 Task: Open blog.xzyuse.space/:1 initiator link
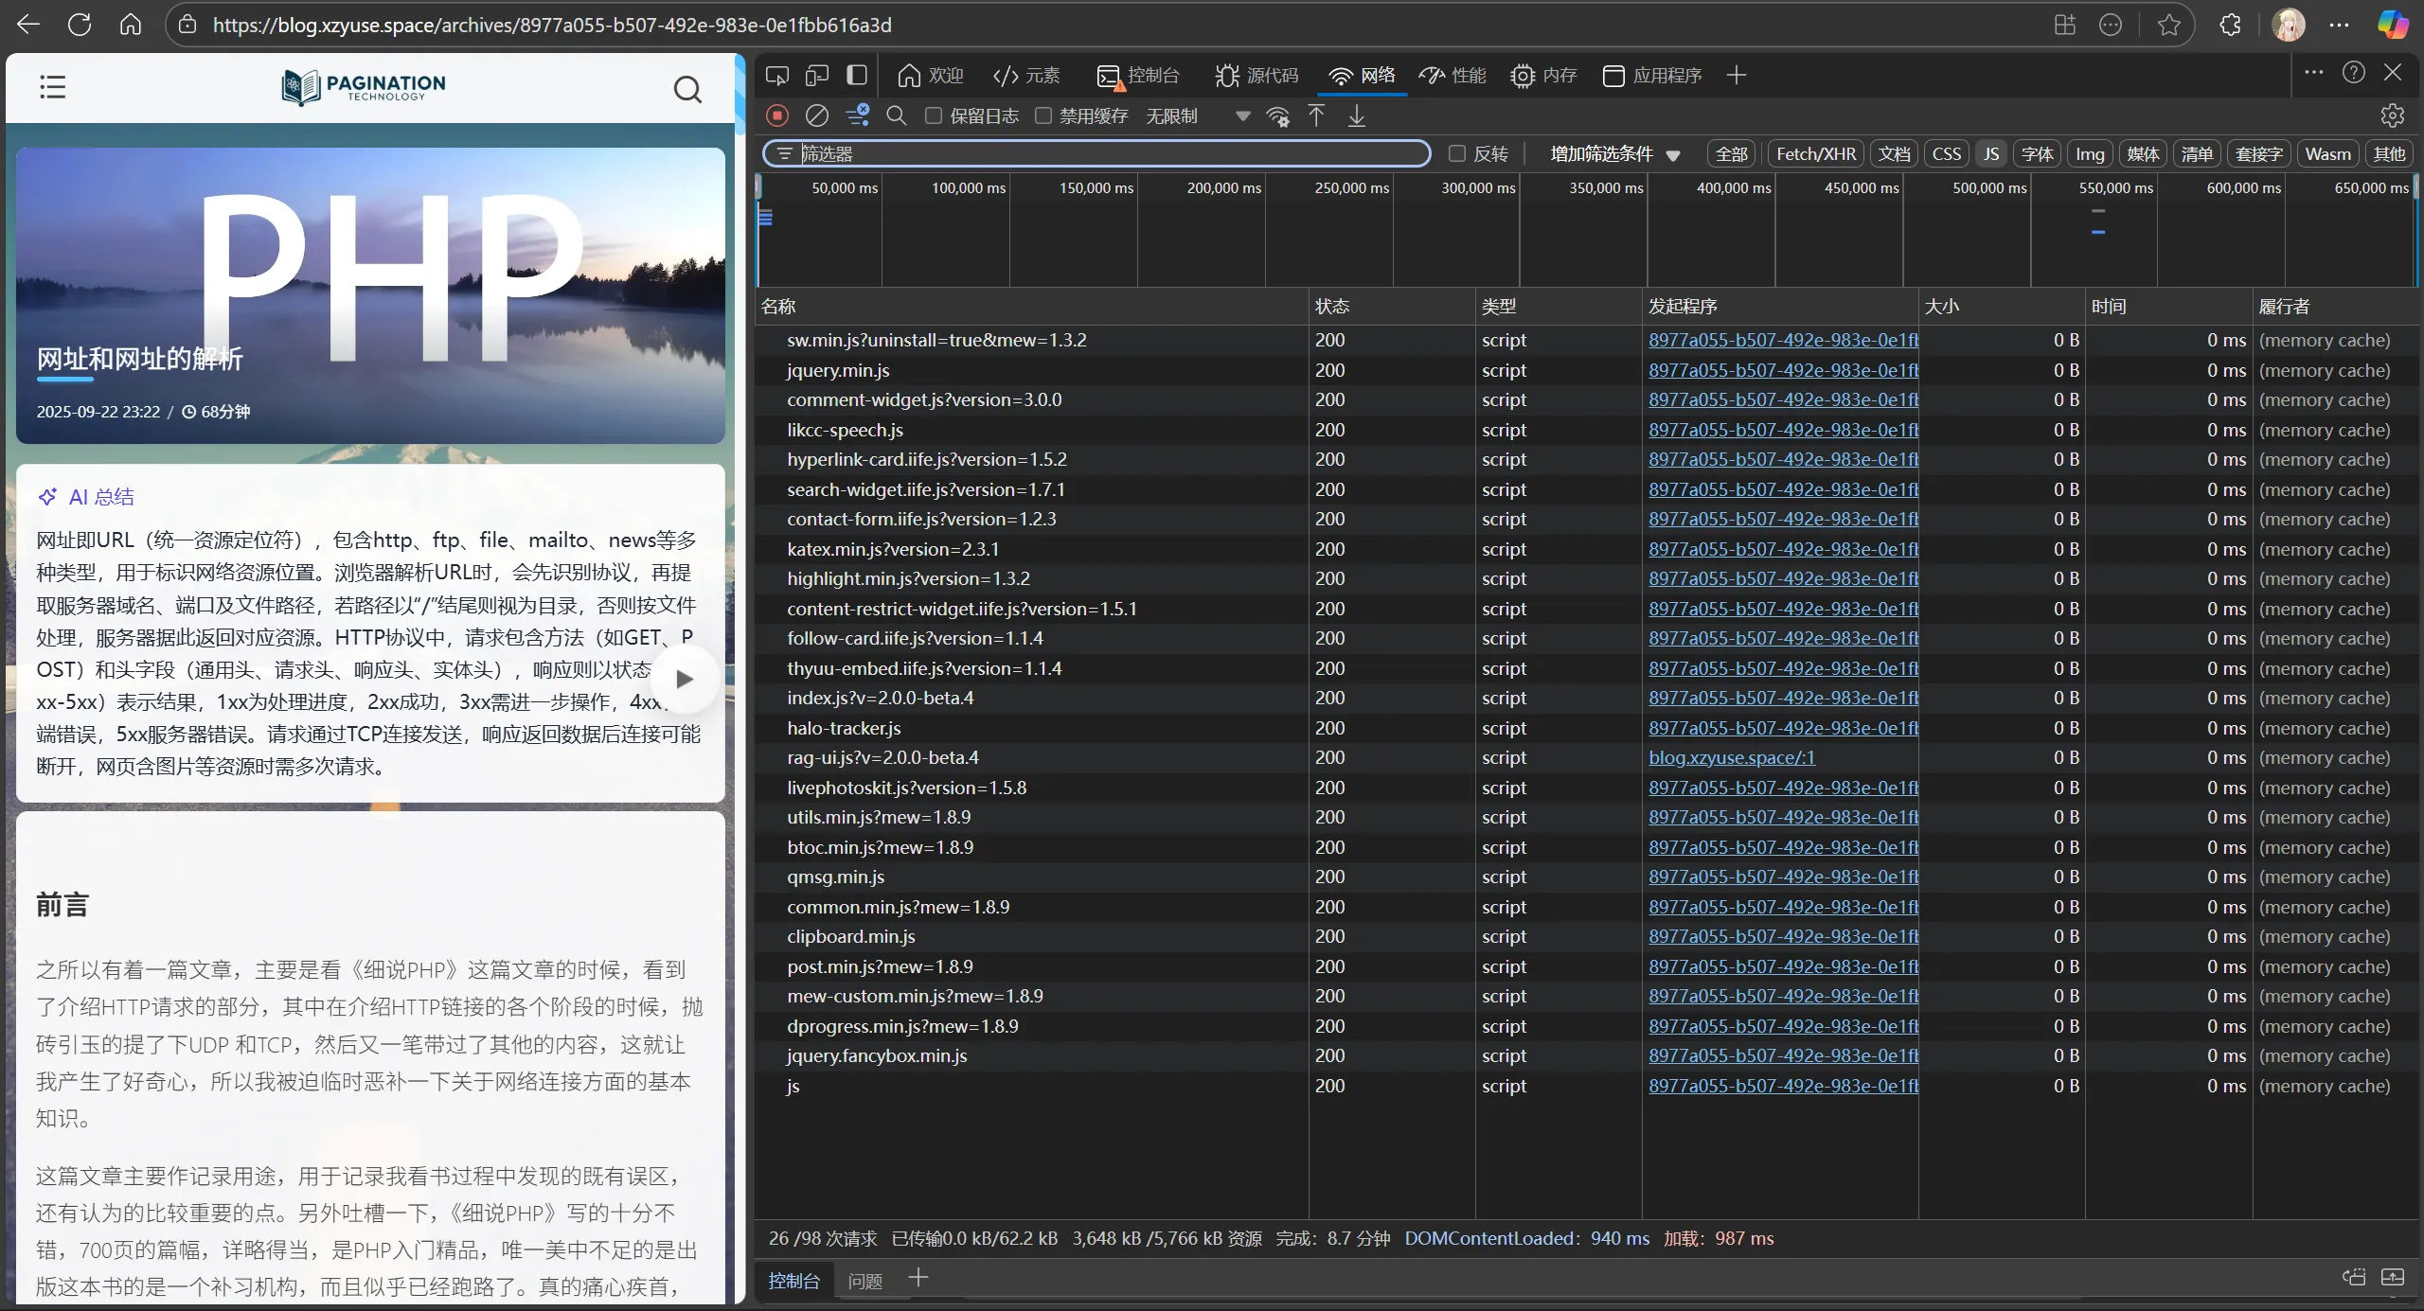tap(1731, 757)
